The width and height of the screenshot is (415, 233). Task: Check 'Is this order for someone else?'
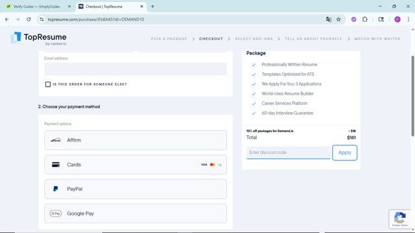coord(48,84)
